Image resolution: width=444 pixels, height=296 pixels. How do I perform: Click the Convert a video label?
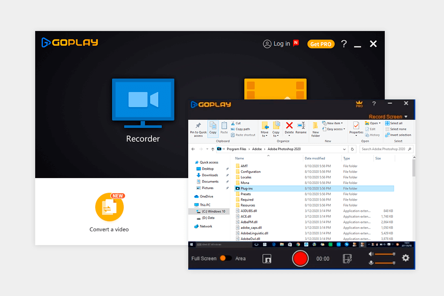(x=109, y=229)
